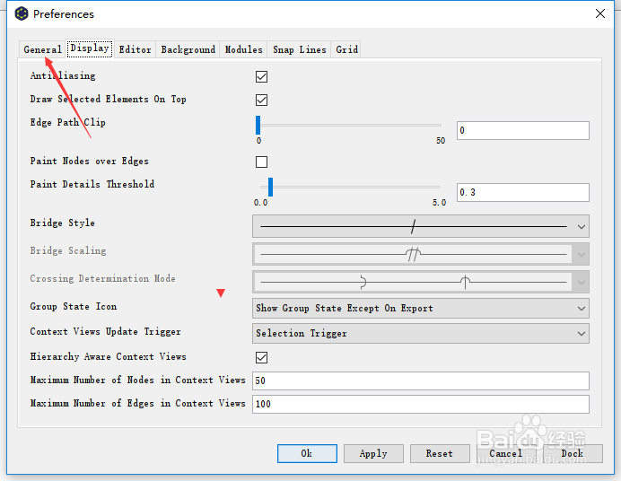Image resolution: width=621 pixels, height=481 pixels.
Task: Click the Antialiasing label
Action: [63, 75]
